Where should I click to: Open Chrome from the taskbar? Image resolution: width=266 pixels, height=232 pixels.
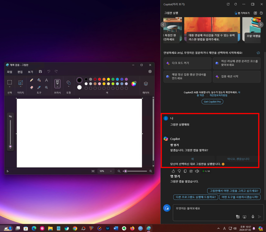[x=75, y=228]
